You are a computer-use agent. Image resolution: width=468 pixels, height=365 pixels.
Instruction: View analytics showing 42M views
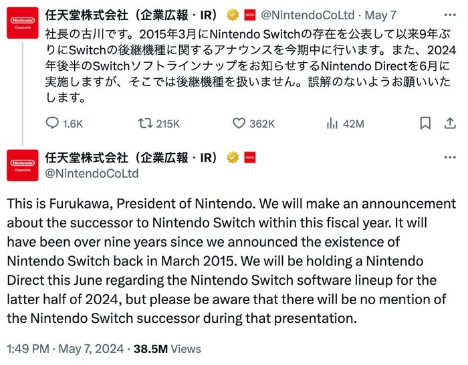pos(332,124)
